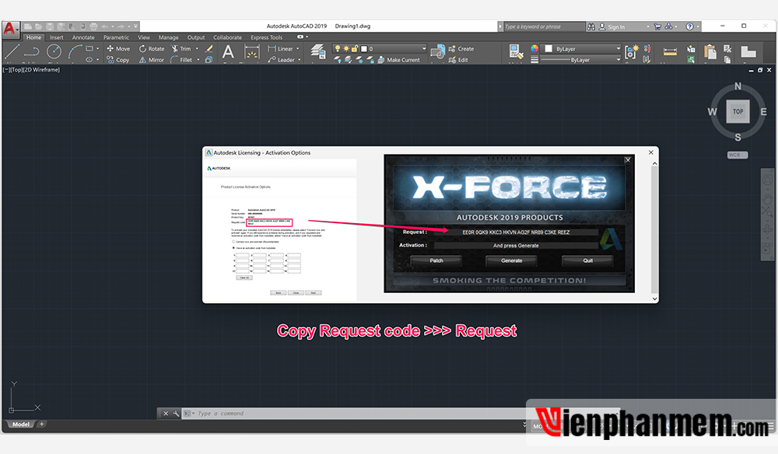The height and width of the screenshot is (454, 778).
Task: Click the Activation Options dialog vertical scrollbar
Action: click(x=654, y=230)
